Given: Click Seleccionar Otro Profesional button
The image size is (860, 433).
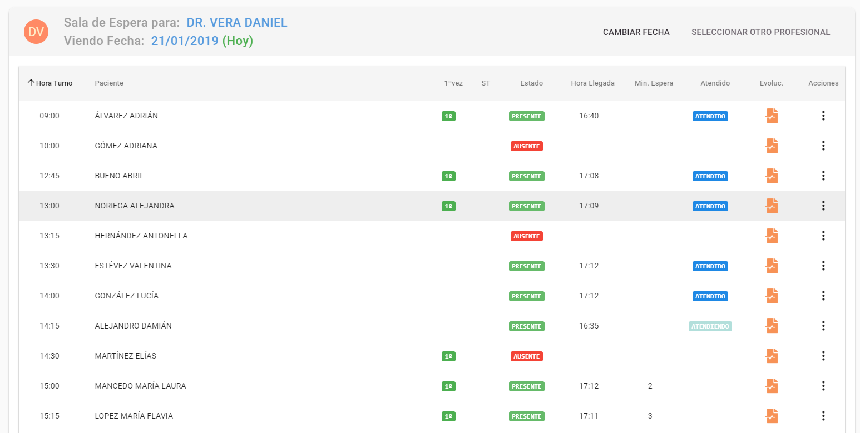Looking at the screenshot, I should [x=760, y=32].
